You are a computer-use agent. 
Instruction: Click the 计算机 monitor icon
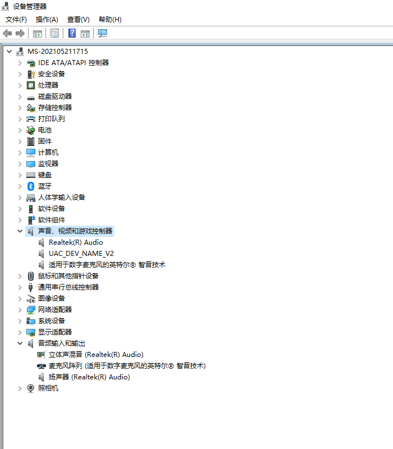click(x=31, y=153)
